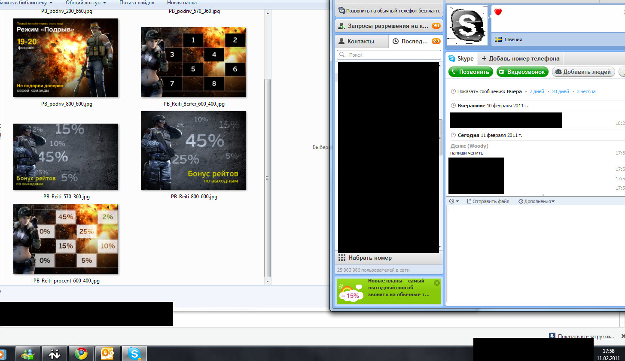Image resolution: width=625 pixels, height=361 pixels.
Task: Click the Skype profile avatar picture
Action: 467,25
